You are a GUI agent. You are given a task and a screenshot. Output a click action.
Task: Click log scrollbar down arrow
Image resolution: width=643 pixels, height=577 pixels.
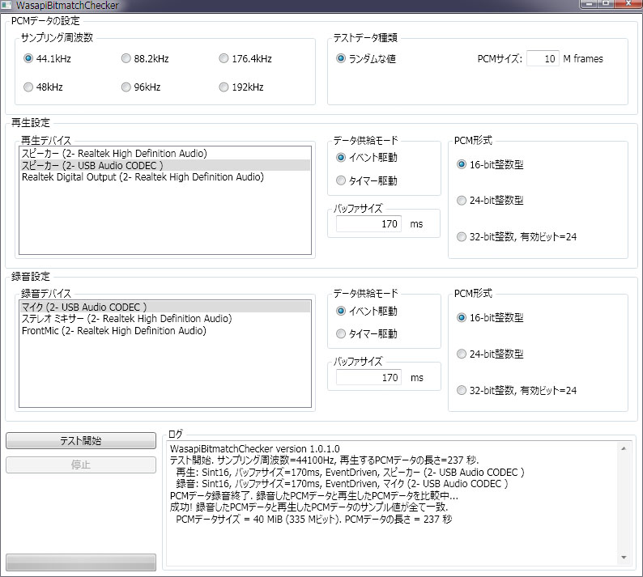coord(624,558)
